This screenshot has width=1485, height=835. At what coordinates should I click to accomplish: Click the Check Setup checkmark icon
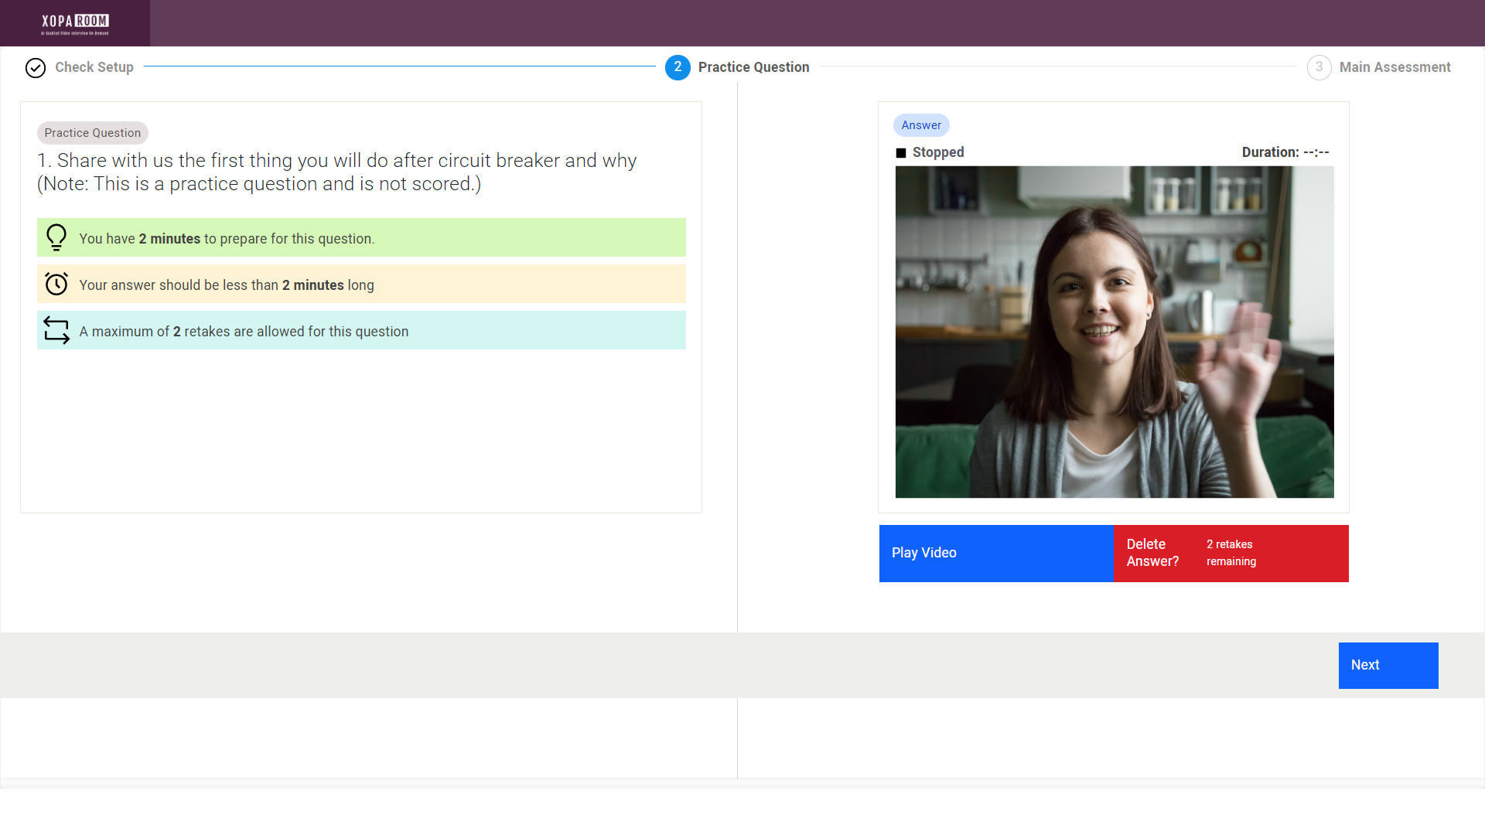(36, 68)
